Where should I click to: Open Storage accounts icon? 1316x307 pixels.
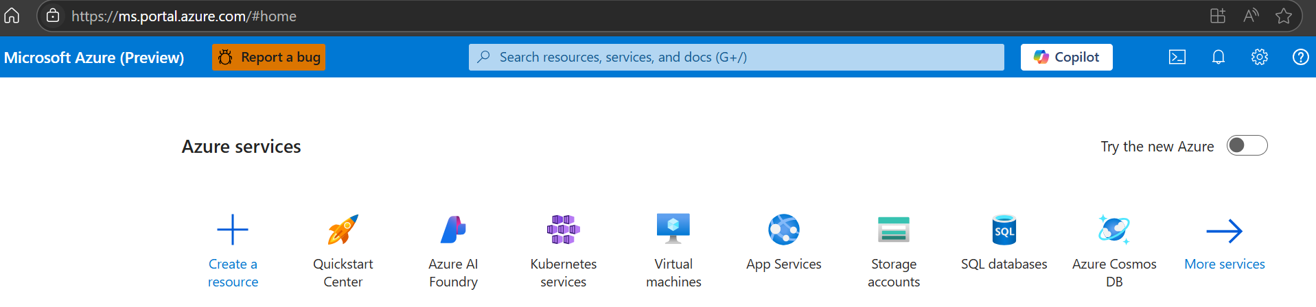coord(894,230)
